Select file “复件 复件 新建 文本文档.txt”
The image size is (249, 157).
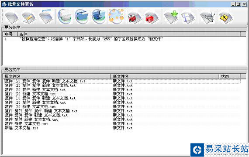pos(31,119)
